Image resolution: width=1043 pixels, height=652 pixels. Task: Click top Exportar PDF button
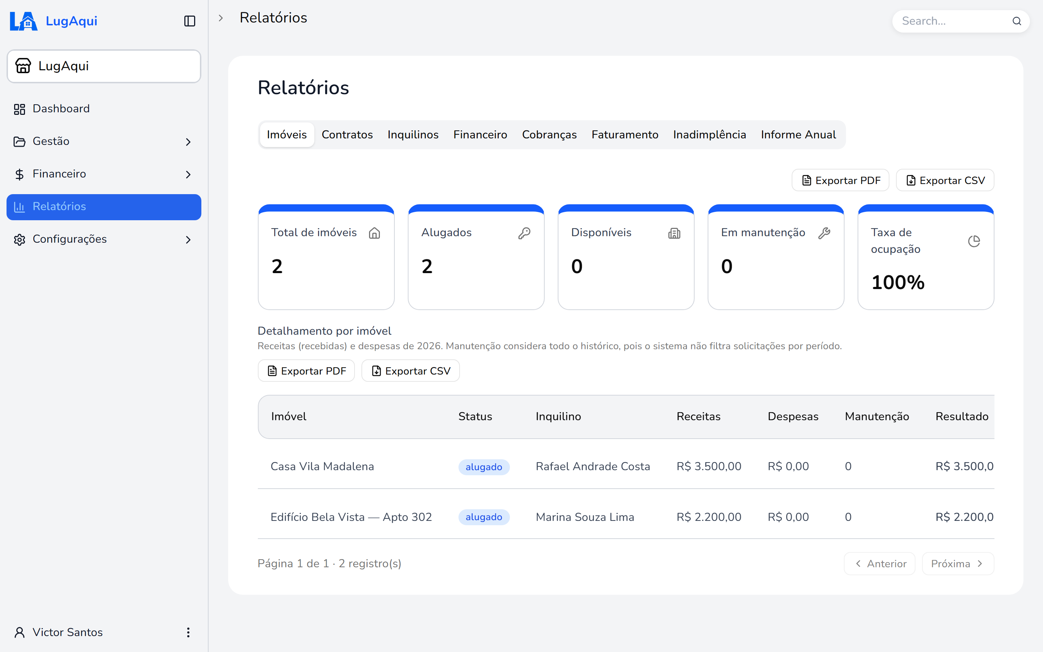[841, 180]
